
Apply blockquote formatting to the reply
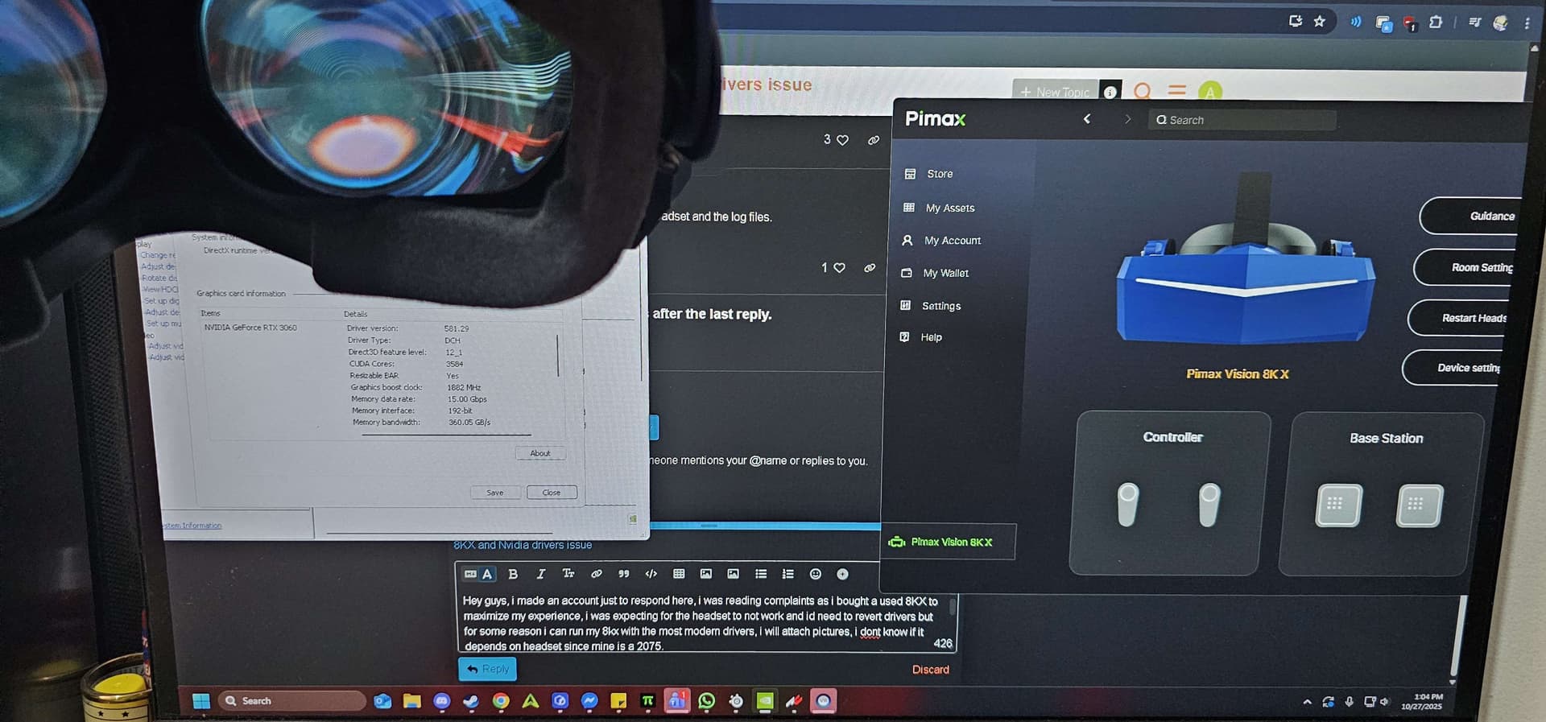[623, 574]
